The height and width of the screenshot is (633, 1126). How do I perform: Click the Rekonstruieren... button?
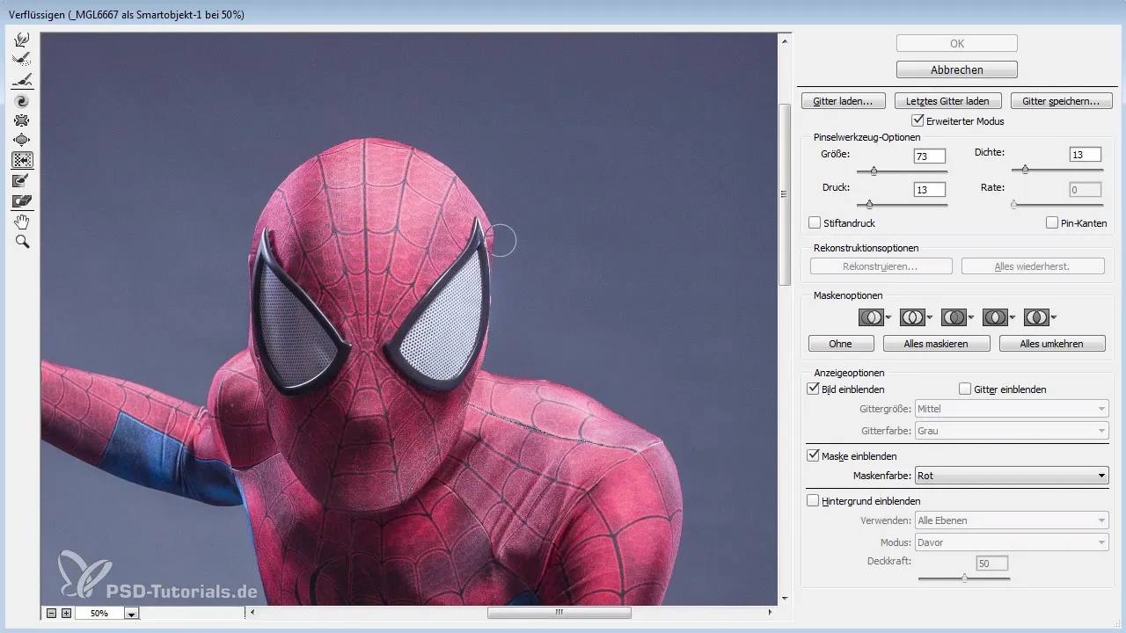coord(881,266)
